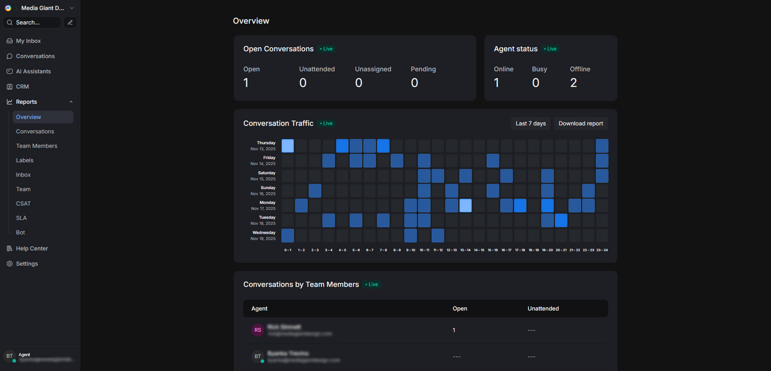Image resolution: width=771 pixels, height=371 pixels.
Task: Open the Last 7 days range selector
Action: (x=530, y=123)
